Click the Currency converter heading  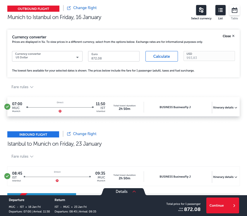(29, 37)
